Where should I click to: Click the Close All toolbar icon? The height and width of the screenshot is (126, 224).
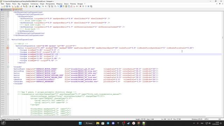click(x=15, y=6)
